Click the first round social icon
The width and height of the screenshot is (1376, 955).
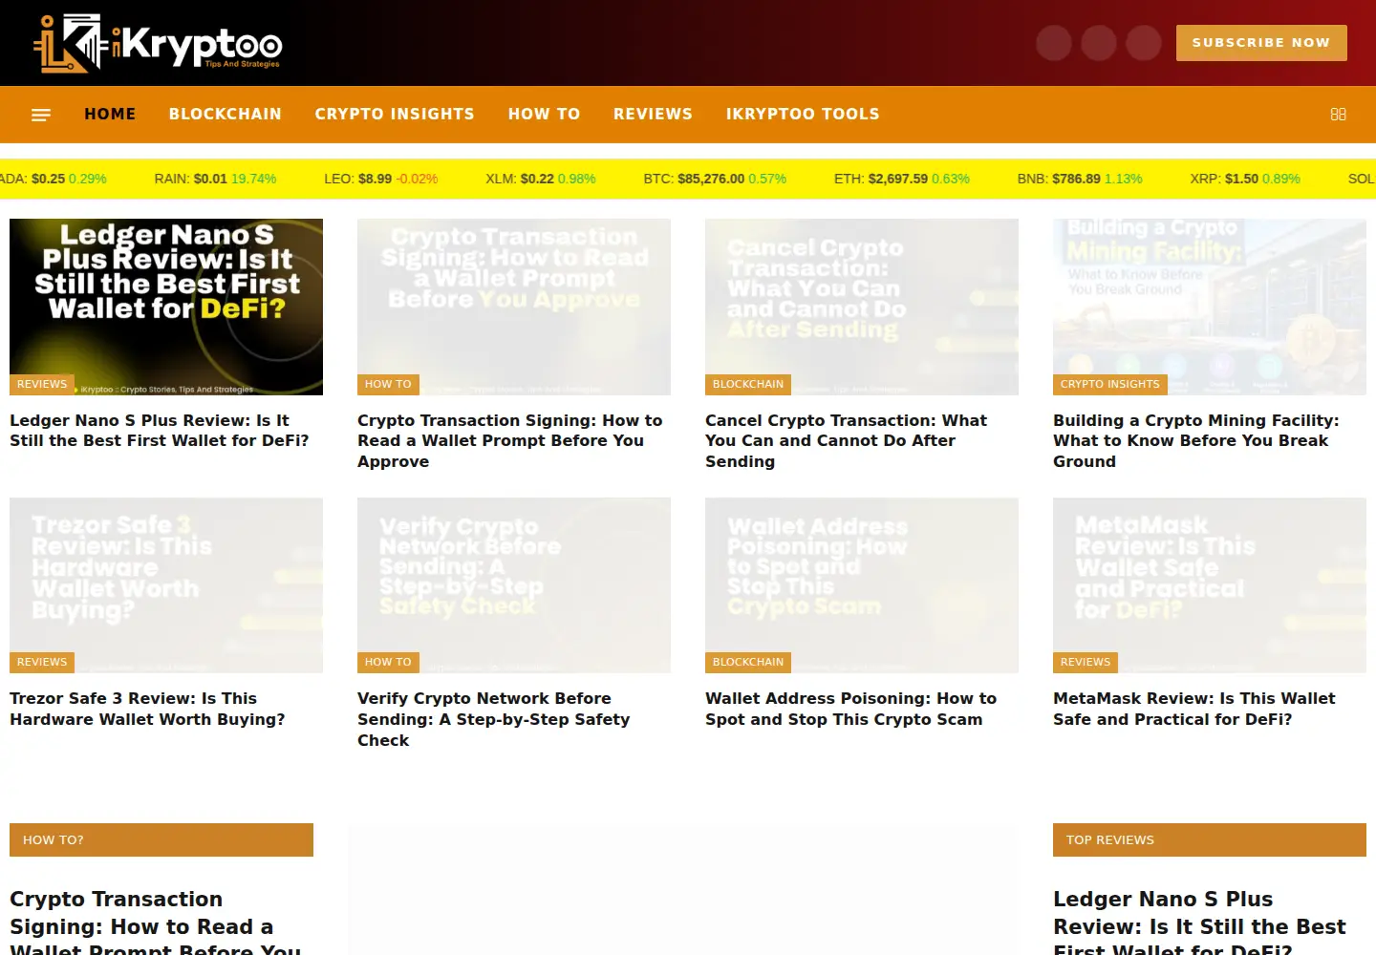click(x=1054, y=43)
